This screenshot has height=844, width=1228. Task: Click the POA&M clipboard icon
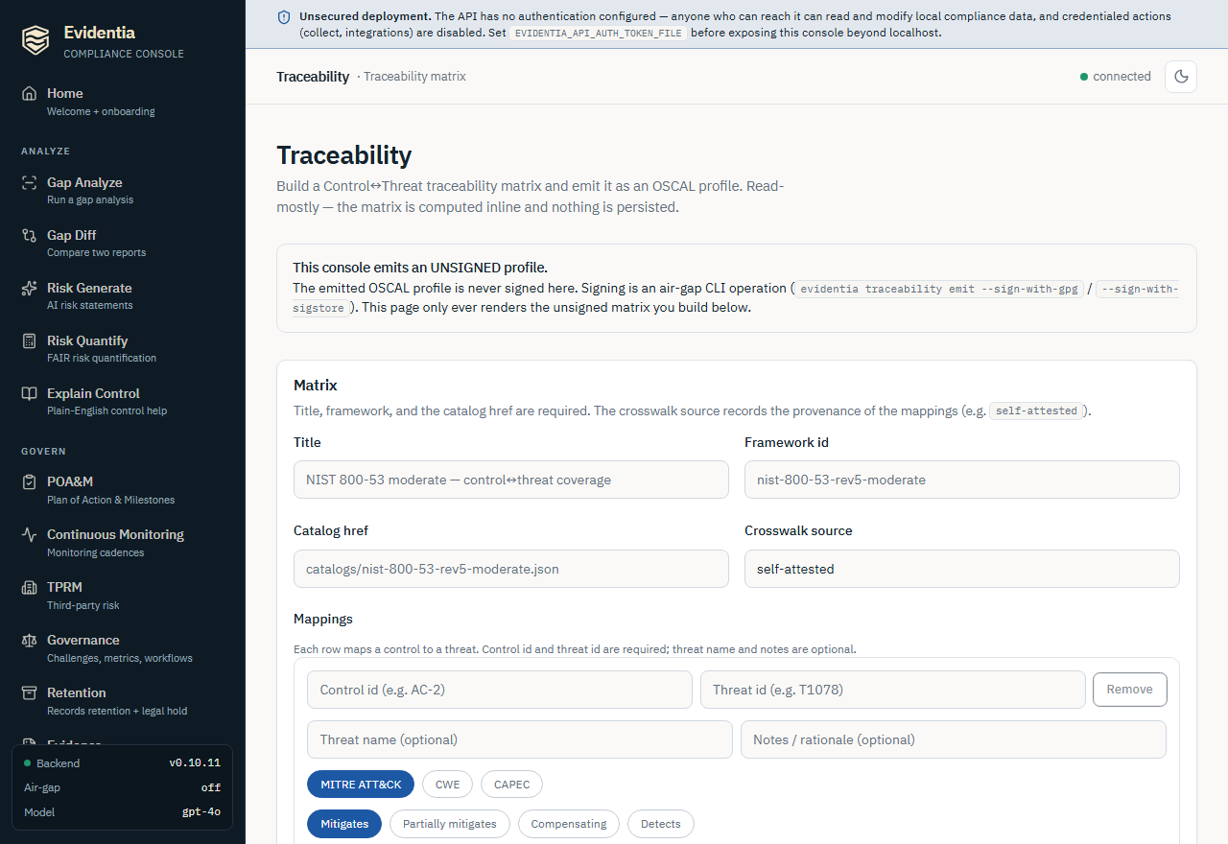[30, 481]
